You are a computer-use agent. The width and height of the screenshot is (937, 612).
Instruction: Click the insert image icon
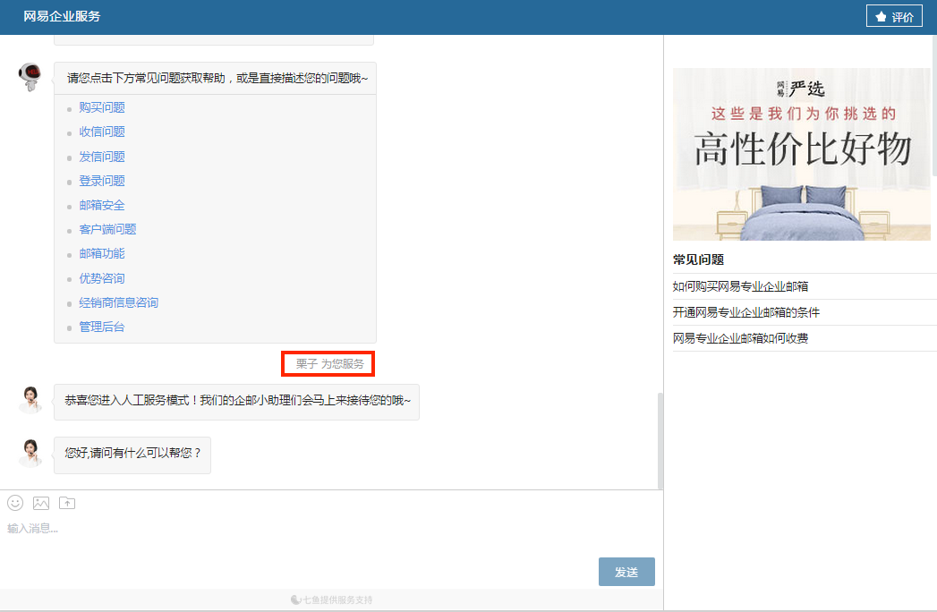[41, 503]
